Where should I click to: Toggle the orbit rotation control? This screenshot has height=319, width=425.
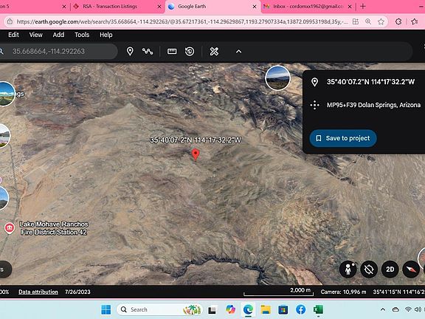(x=369, y=269)
